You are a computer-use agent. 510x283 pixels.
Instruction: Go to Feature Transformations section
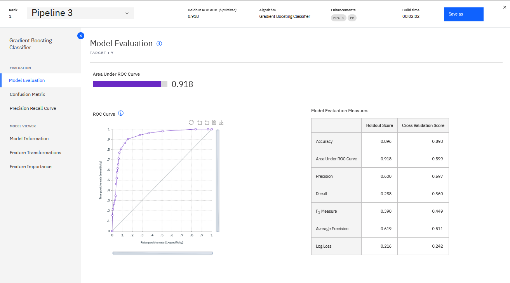point(35,153)
